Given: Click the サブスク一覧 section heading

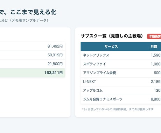Looking at the screenshot, I should pos(112,36).
